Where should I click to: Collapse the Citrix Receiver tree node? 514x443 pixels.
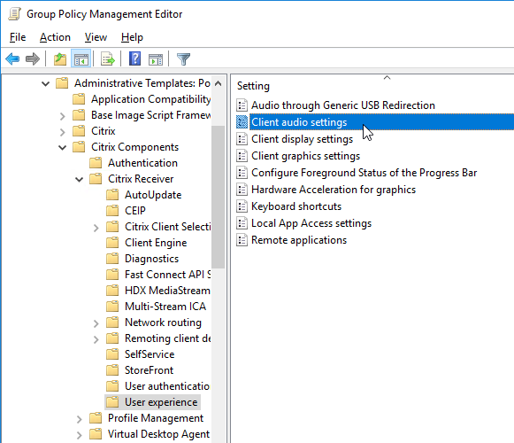[79, 179]
